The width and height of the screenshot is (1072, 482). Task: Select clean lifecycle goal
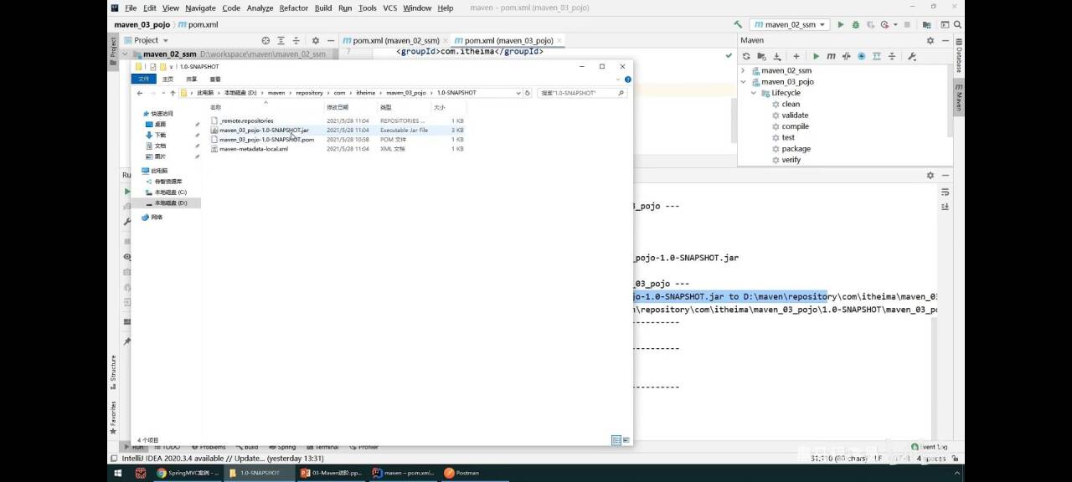point(791,104)
